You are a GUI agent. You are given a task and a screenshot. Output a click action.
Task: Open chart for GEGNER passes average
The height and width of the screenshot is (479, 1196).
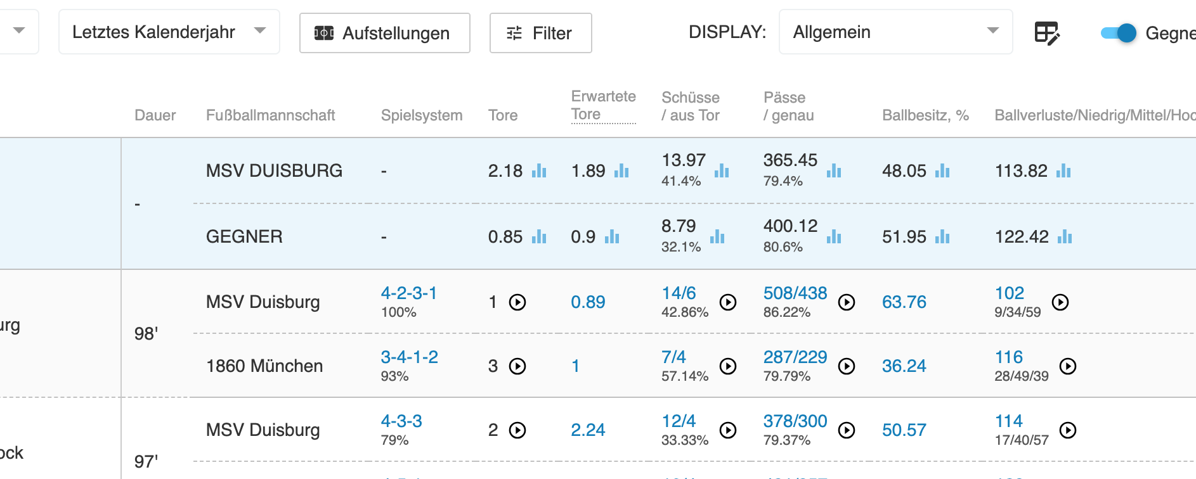[x=834, y=237]
